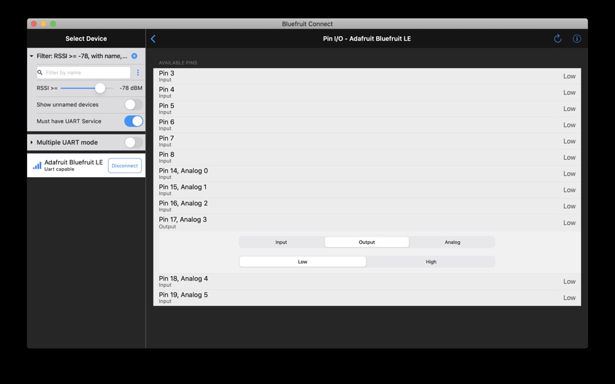Minimize the Bluefruit Connect window
Image resolution: width=615 pixels, height=384 pixels.
pos(43,24)
